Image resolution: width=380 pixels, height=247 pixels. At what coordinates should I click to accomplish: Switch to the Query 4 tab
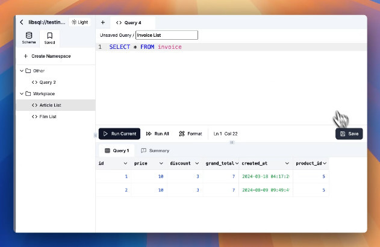(x=132, y=22)
